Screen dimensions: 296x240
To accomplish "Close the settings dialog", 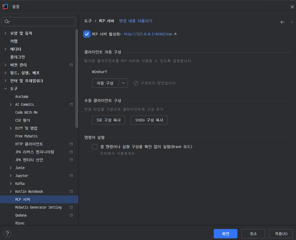I will tap(292, 7).
